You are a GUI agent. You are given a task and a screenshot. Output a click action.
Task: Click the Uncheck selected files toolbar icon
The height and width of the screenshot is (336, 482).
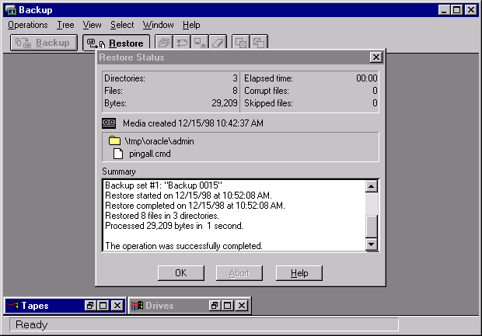[x=259, y=42]
